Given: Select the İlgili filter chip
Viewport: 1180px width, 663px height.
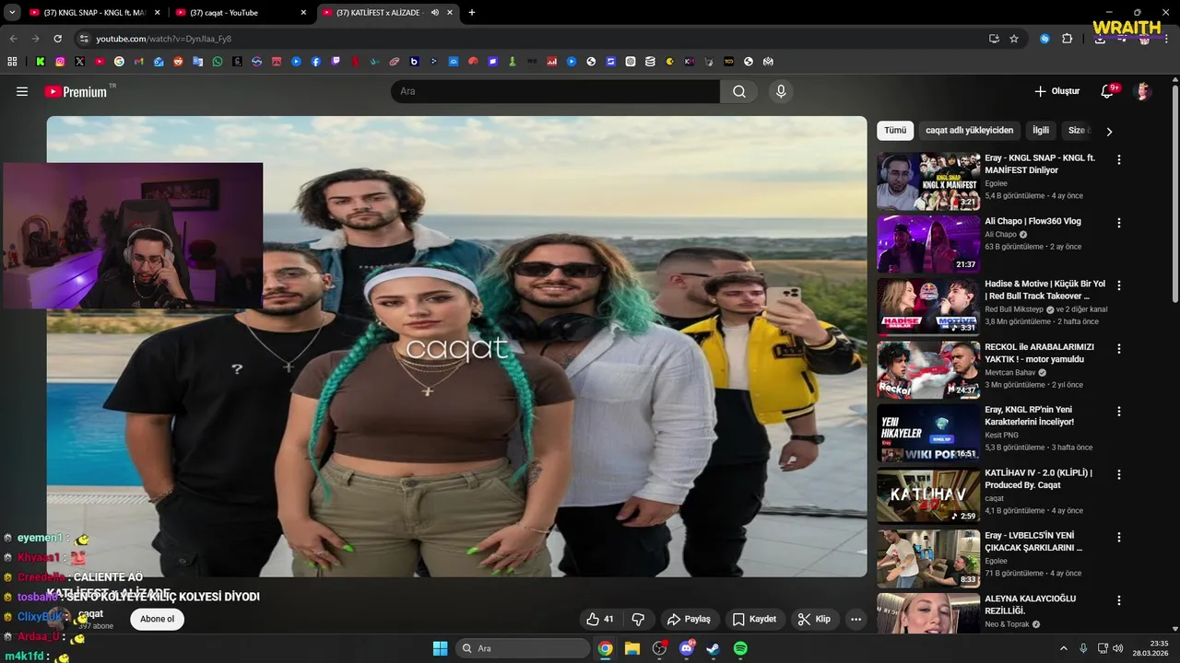Looking at the screenshot, I should (x=1041, y=131).
